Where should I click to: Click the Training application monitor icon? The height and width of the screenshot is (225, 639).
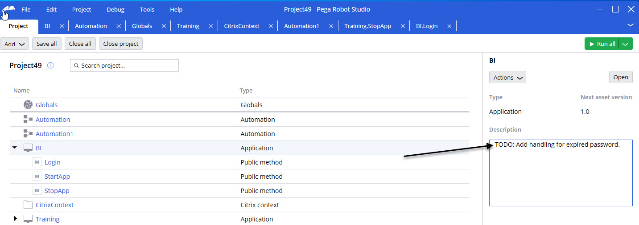(28, 219)
